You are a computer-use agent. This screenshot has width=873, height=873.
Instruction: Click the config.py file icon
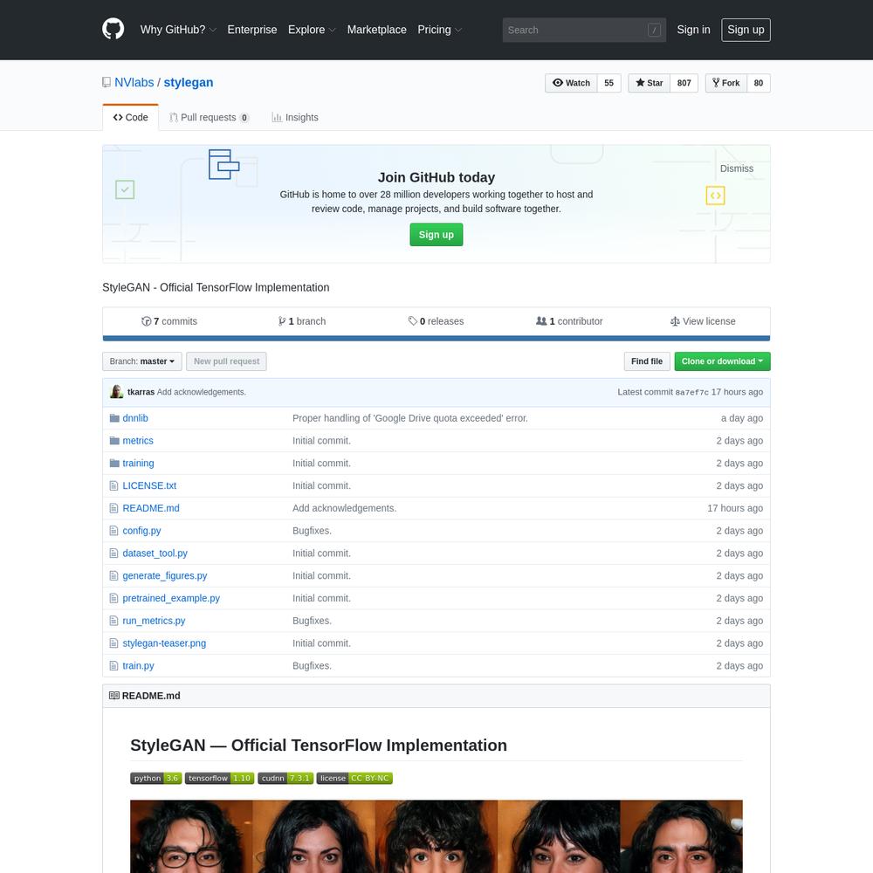point(113,531)
